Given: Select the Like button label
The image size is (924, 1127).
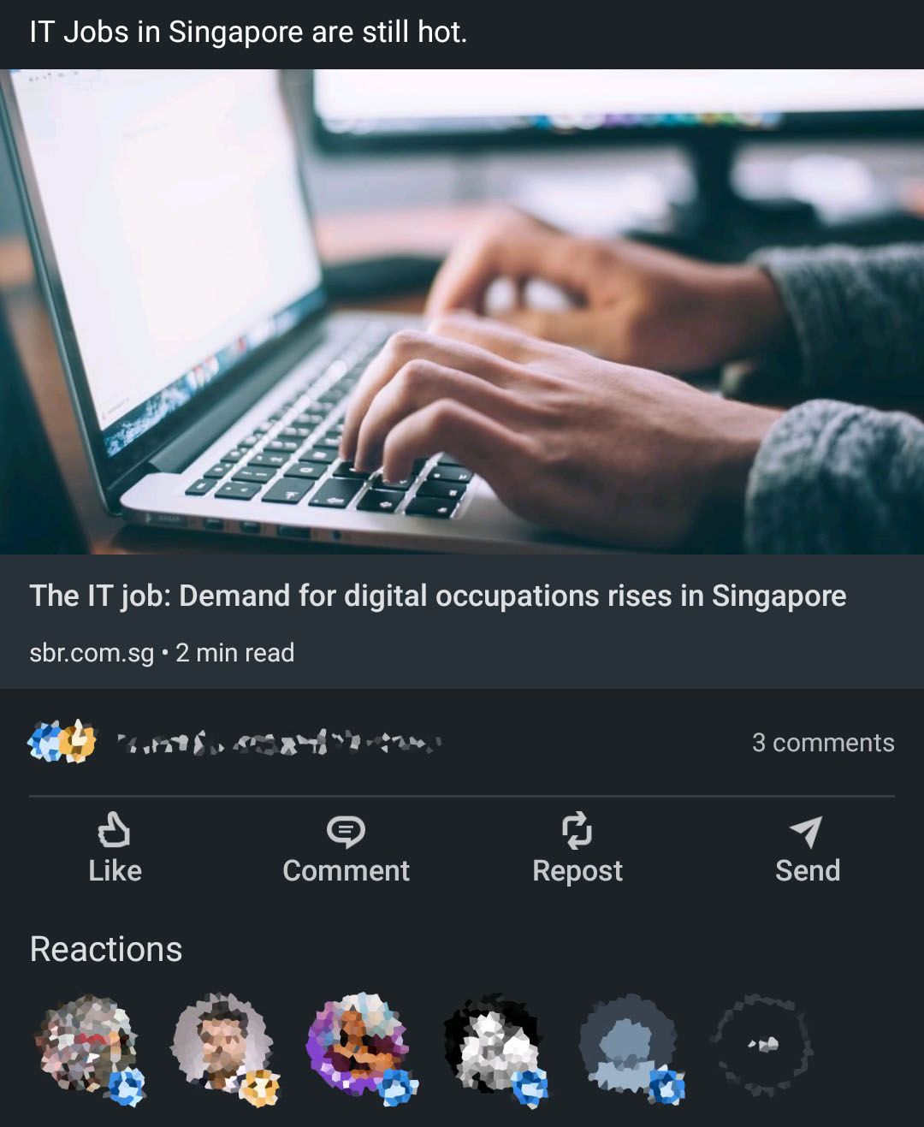Looking at the screenshot, I should [x=115, y=870].
